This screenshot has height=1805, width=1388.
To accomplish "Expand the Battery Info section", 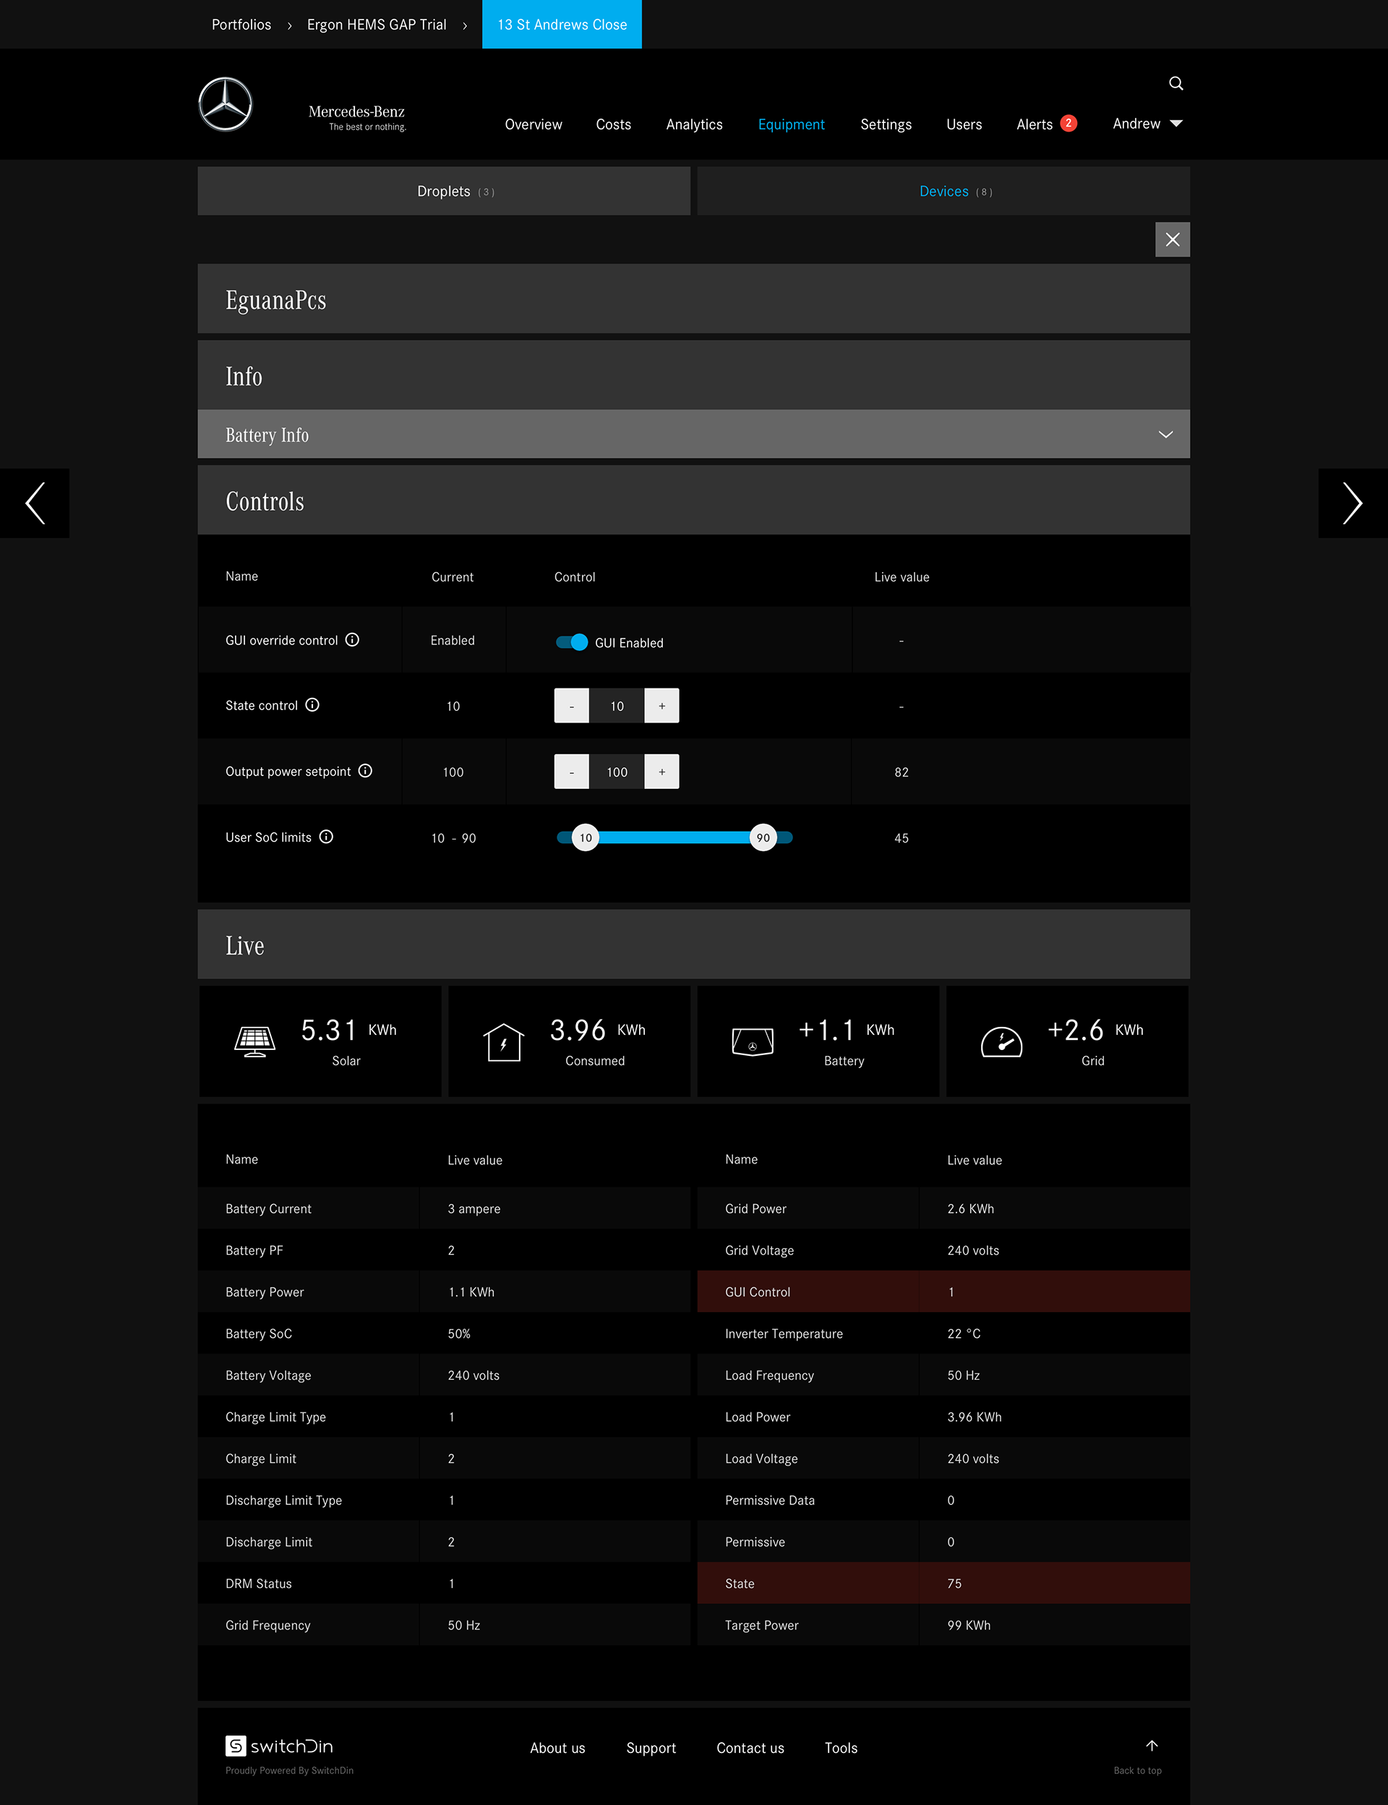I will click(x=1165, y=435).
